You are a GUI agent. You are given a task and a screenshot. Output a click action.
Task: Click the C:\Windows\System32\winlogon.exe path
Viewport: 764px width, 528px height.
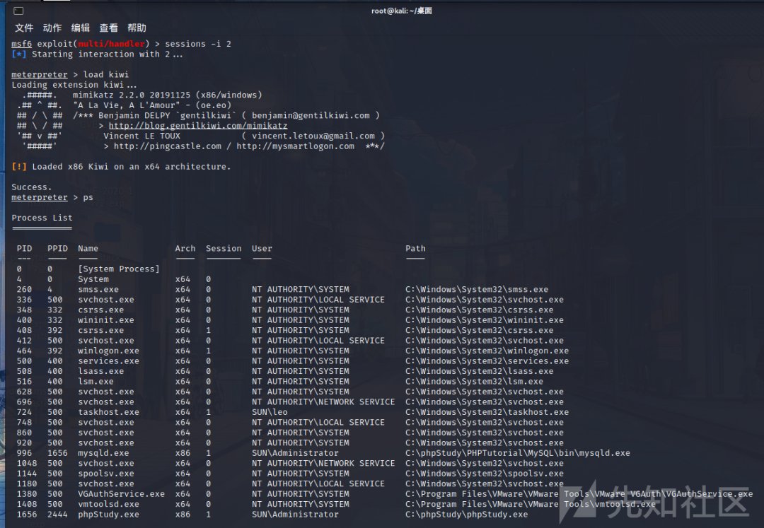click(x=487, y=351)
